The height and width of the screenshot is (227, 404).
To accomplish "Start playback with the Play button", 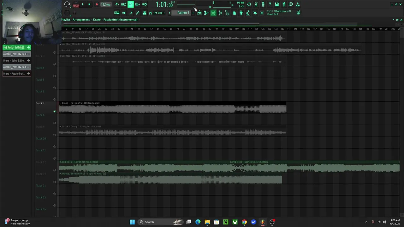I will tap(83, 4).
